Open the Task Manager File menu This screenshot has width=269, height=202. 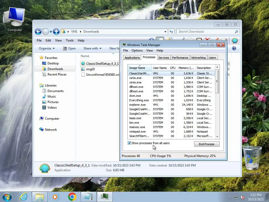(126, 50)
